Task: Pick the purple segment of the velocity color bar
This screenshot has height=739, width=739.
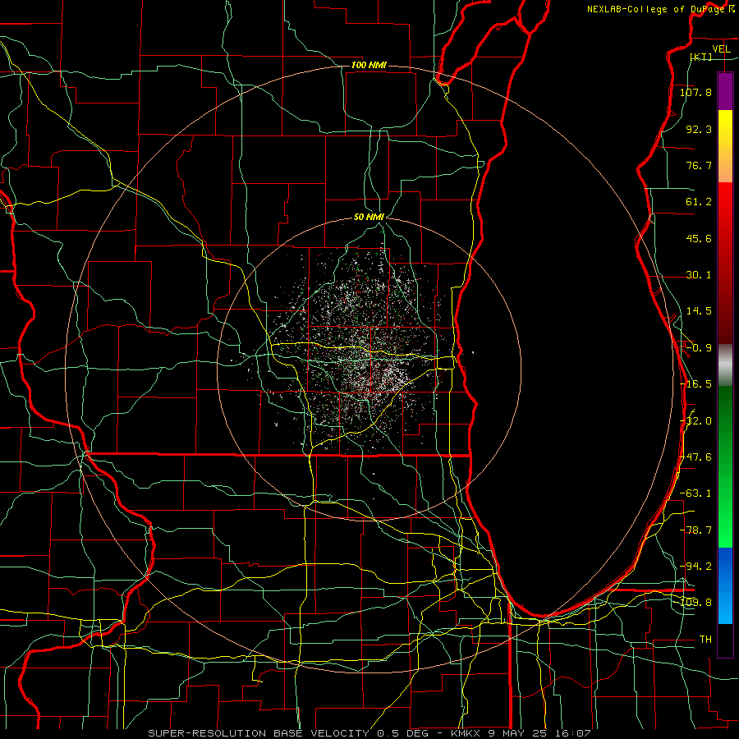Action: point(725,92)
